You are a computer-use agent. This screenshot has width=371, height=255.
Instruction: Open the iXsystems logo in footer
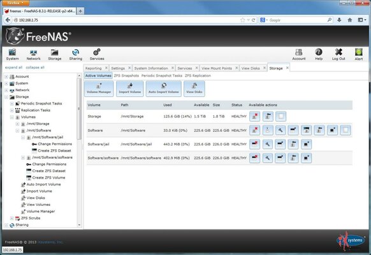351,241
